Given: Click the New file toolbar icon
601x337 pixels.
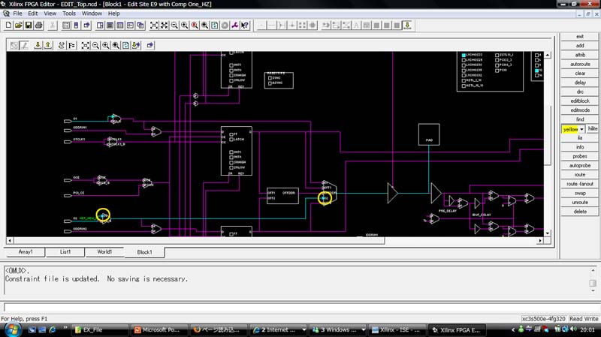Looking at the screenshot, I should coord(8,26).
